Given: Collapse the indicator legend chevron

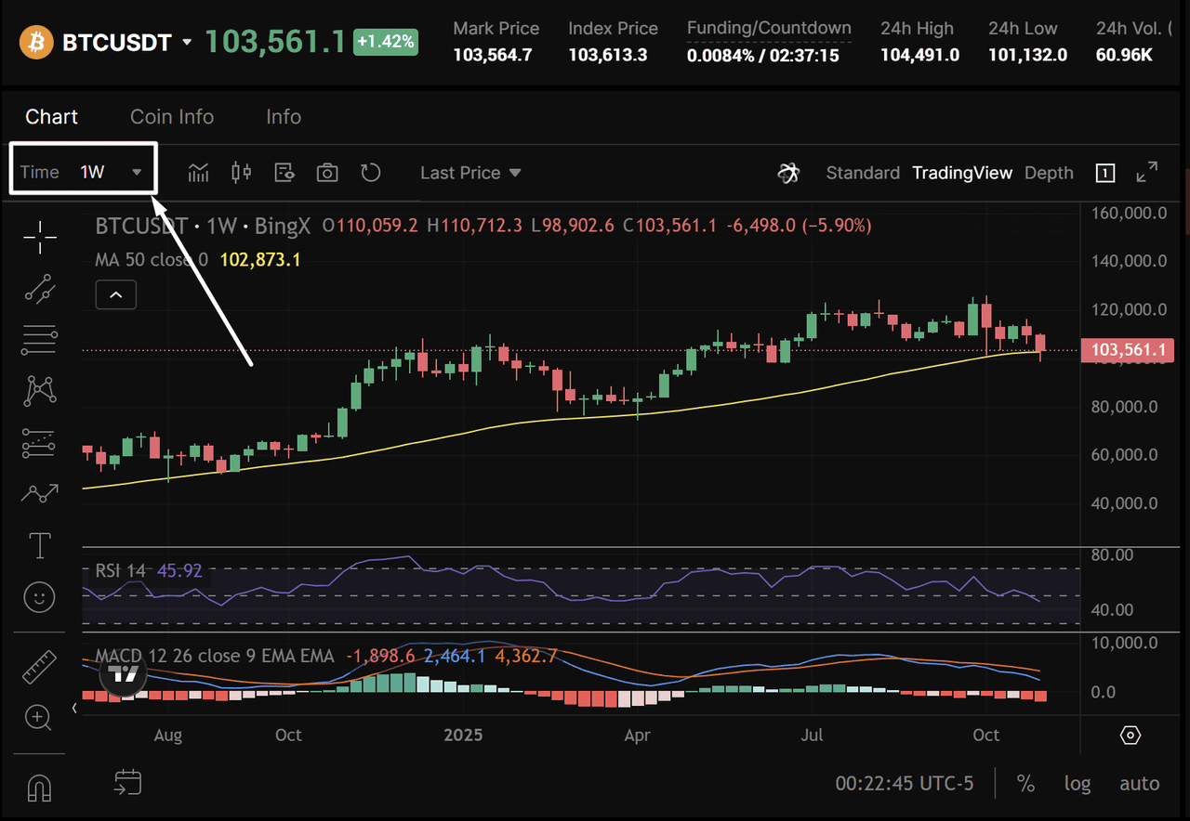Looking at the screenshot, I should tap(115, 295).
